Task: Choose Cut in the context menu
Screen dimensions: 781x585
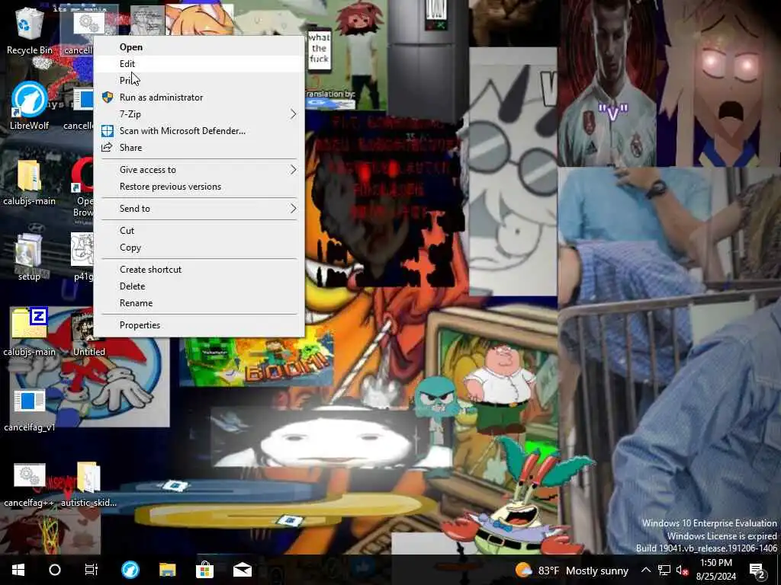Action: pos(199,230)
